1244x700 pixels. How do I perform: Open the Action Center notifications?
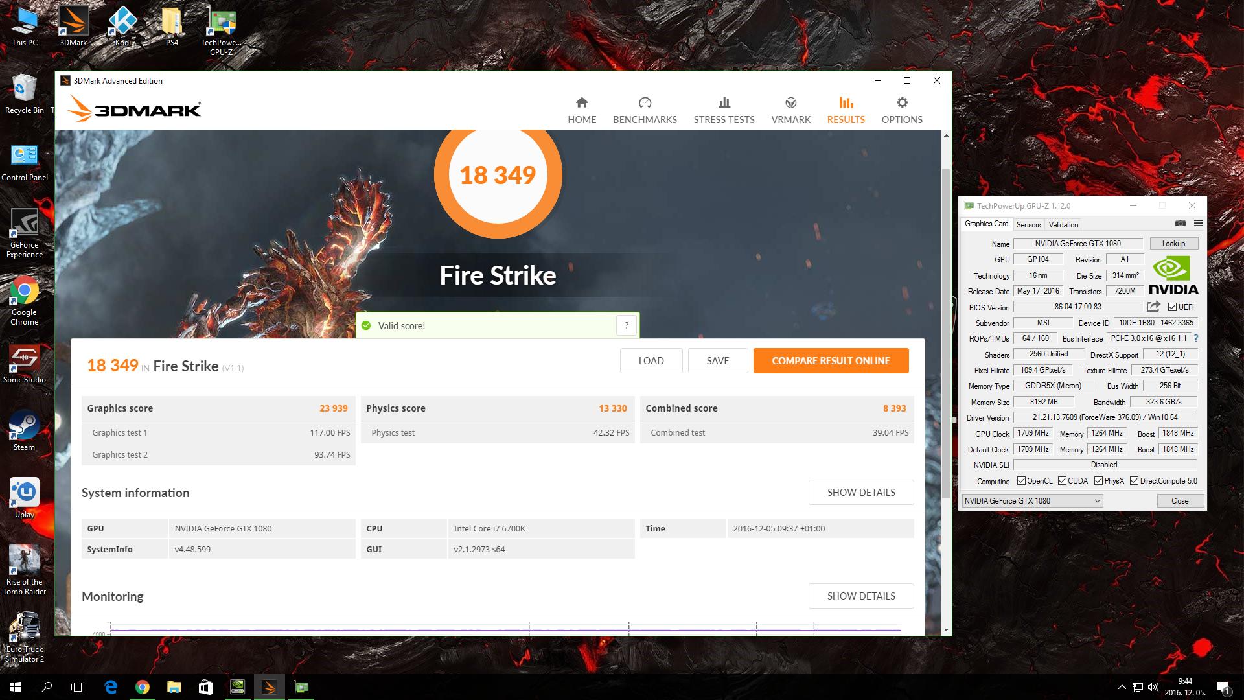point(1223,687)
